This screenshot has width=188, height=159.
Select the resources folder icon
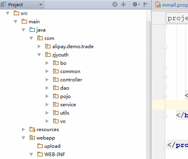tap(32, 130)
